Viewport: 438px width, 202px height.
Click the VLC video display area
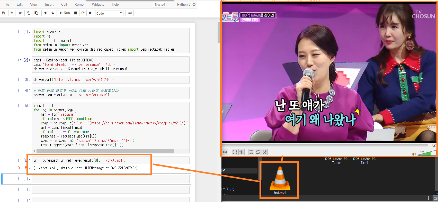pos(329,72)
